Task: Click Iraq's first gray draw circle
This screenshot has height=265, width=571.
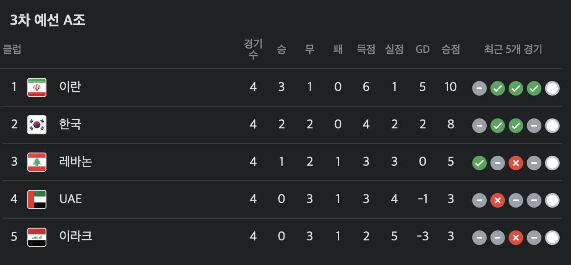Action: (479, 237)
